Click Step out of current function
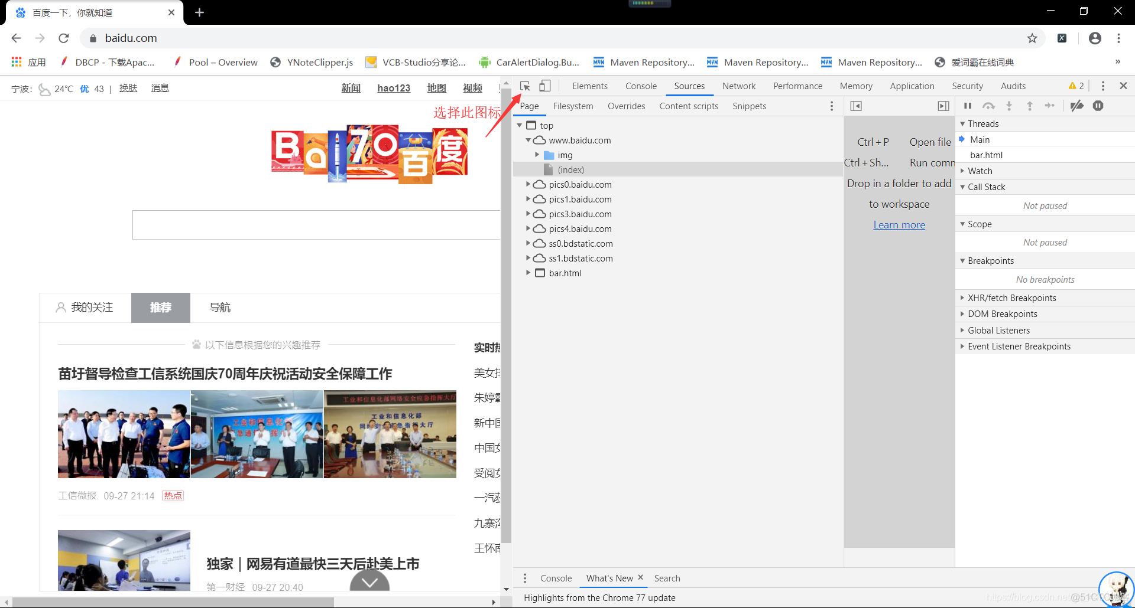 1030,106
